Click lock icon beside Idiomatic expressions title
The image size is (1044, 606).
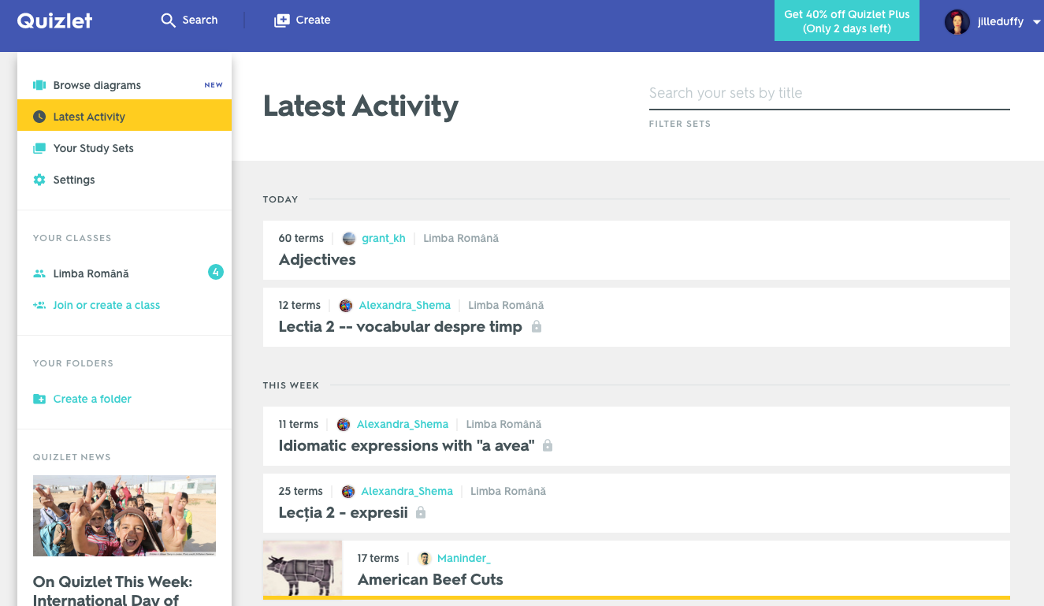tap(548, 445)
